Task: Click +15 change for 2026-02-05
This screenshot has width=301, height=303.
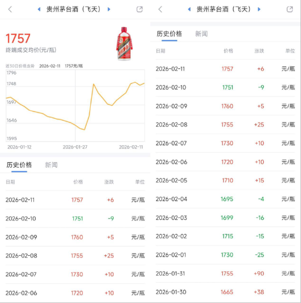Action: coord(259,180)
